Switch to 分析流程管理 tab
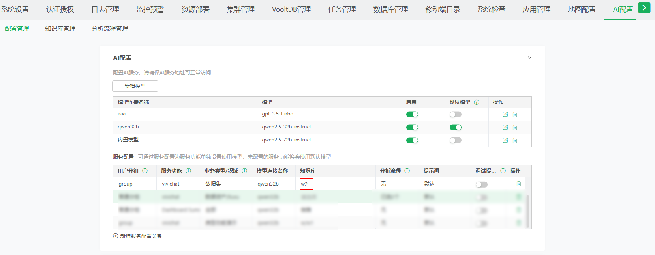Screen dimensions: 655x255 point(110,29)
